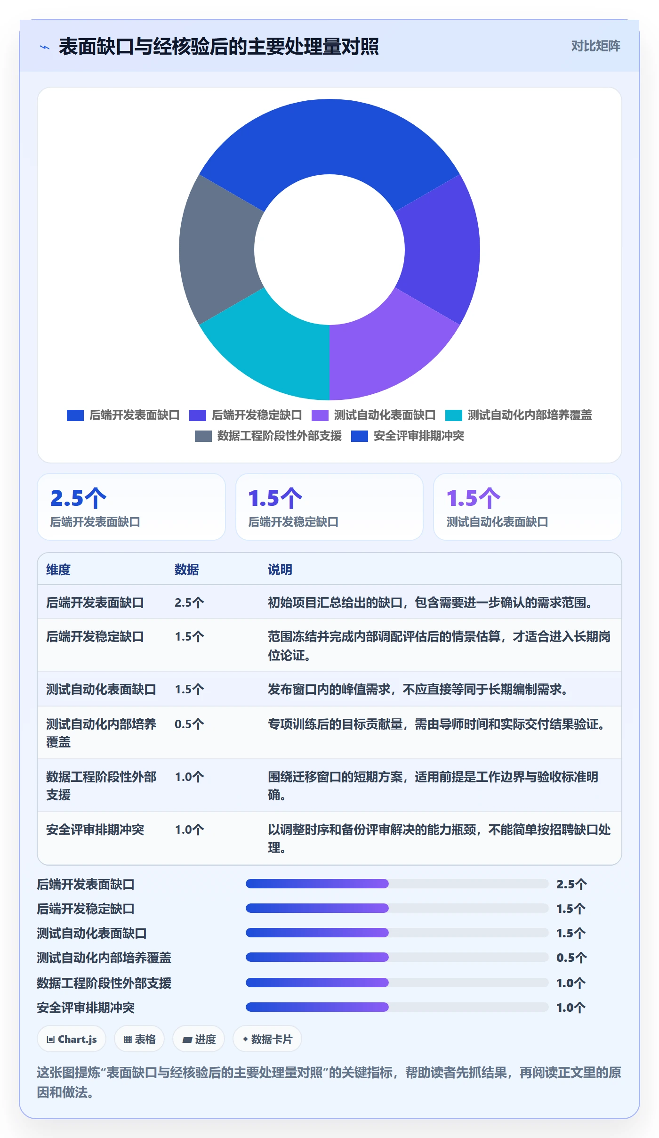The image size is (659, 1138).
Task: Toggle legend swatch for 数据工程阶段性外部支援
Action: [203, 436]
